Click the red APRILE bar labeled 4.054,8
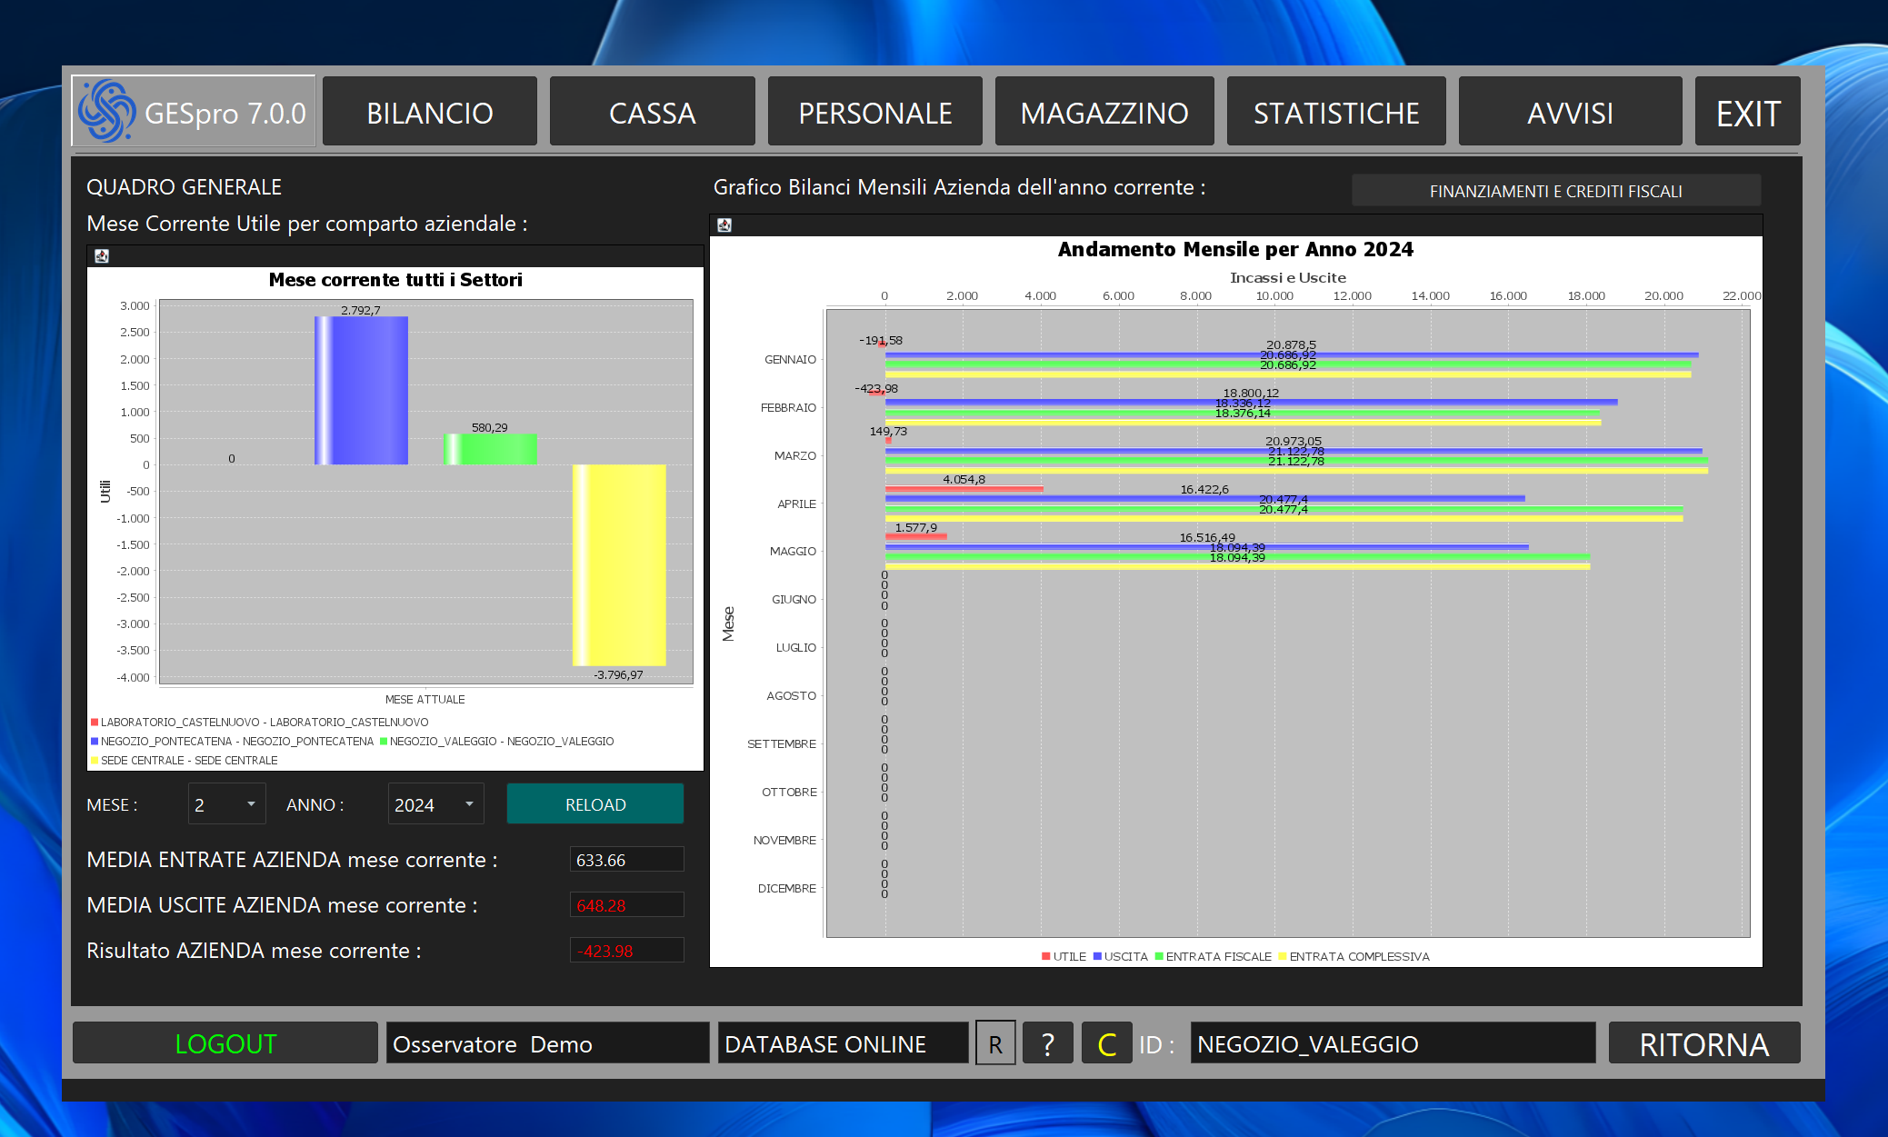Image resolution: width=1888 pixels, height=1137 pixels. click(x=964, y=489)
